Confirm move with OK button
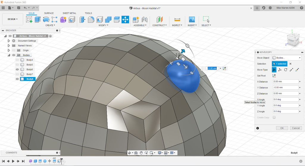Viewport: 305px width, 166px height. [282, 128]
